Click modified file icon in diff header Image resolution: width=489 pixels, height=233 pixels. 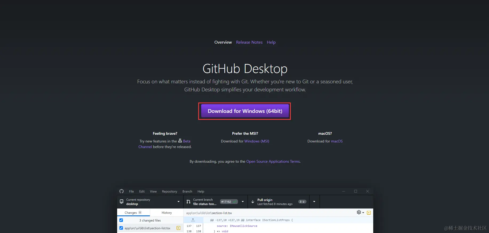[x=369, y=212]
